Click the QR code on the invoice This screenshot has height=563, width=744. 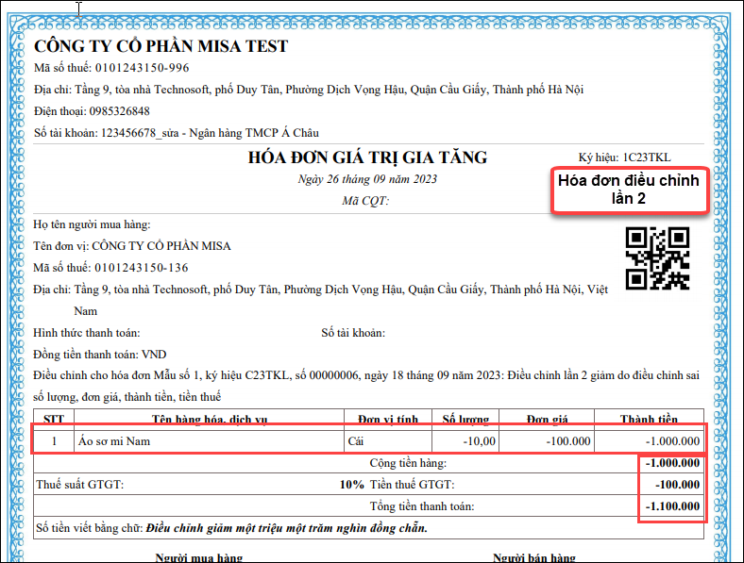(x=657, y=257)
